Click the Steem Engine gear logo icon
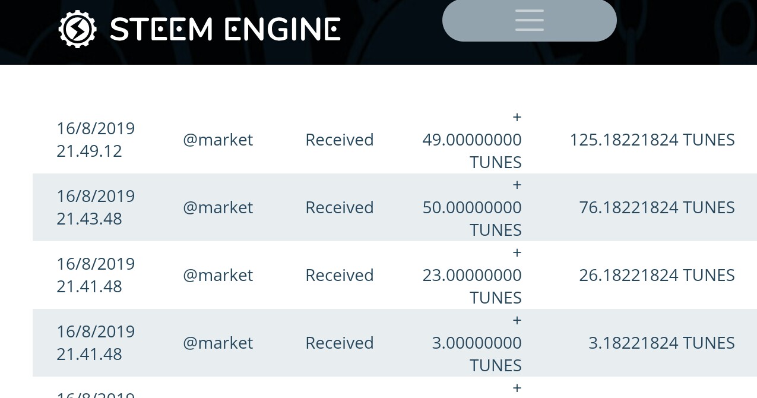Viewport: 757px width, 398px height. [78, 29]
